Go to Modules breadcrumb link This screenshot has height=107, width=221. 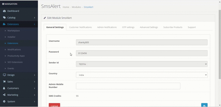click(76, 7)
